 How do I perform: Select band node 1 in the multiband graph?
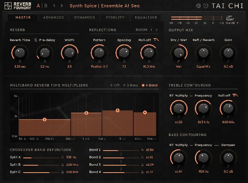click(44, 119)
